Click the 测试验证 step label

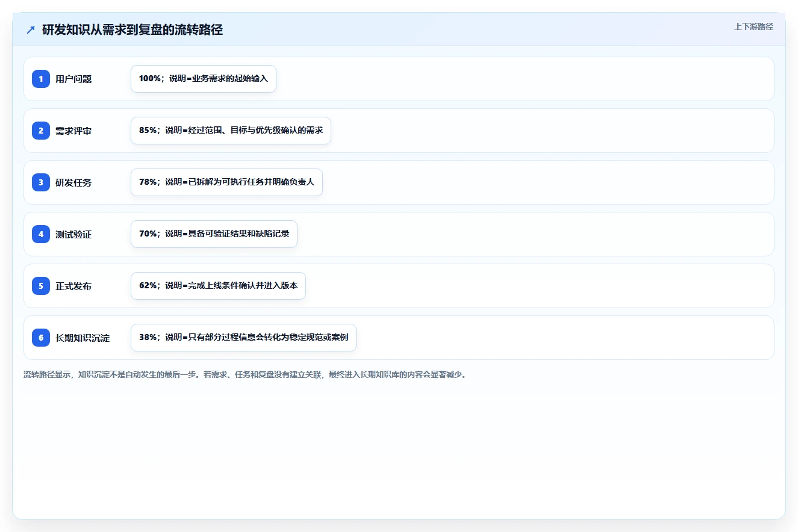(x=73, y=234)
